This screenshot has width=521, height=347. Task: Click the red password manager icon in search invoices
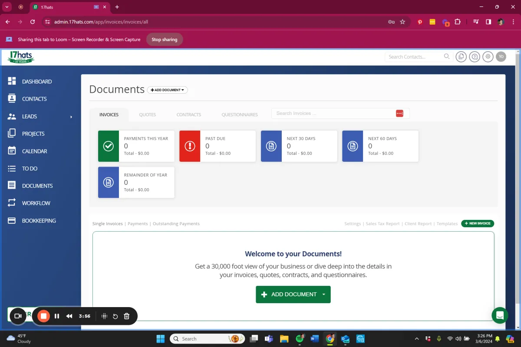tap(399, 113)
